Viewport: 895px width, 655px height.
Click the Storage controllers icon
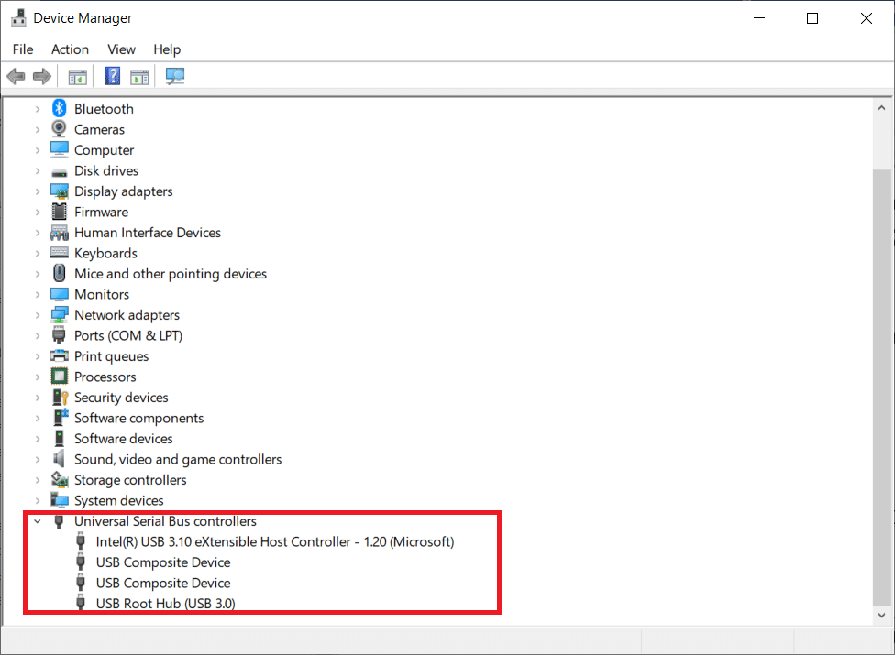[60, 479]
